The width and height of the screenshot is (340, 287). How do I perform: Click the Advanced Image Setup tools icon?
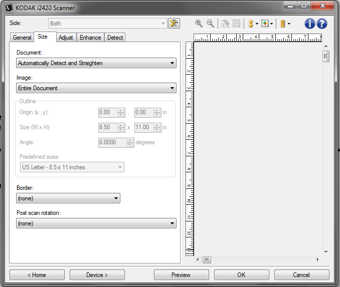[x=174, y=24]
